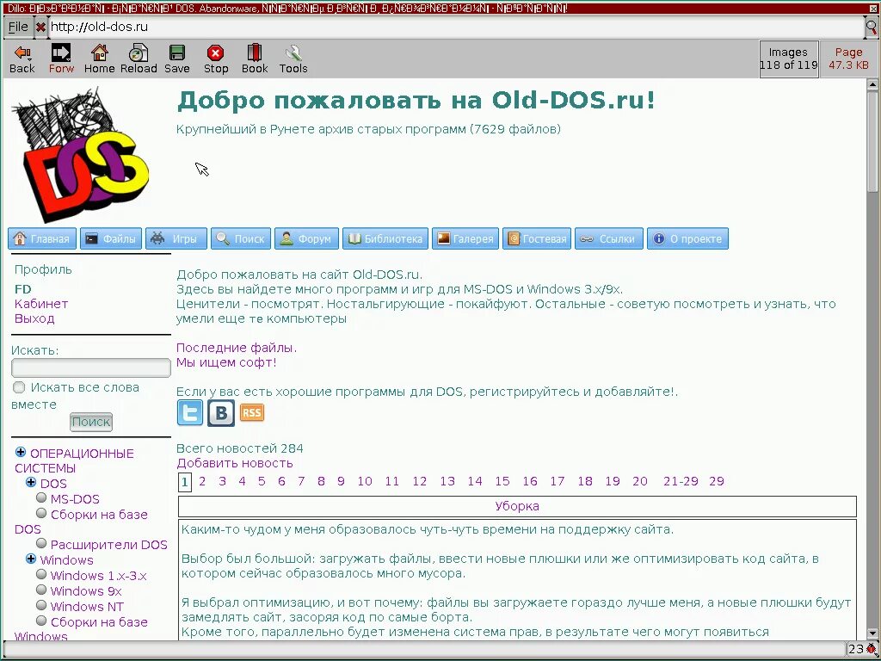Open the Home page icon
Image resolution: width=881 pixels, height=661 pixels.
(x=100, y=59)
